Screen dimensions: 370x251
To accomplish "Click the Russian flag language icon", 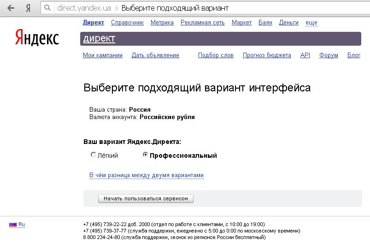I will click(x=13, y=225).
